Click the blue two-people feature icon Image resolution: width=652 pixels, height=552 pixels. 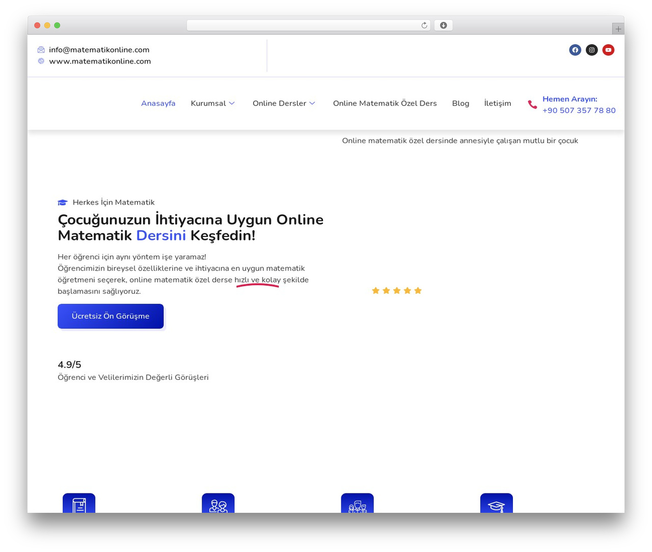point(218,503)
